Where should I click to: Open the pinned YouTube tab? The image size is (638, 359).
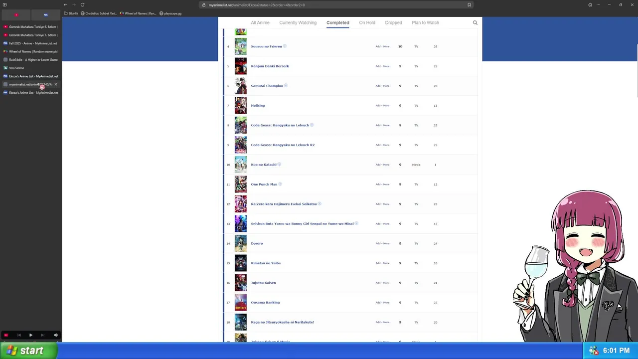click(x=16, y=14)
